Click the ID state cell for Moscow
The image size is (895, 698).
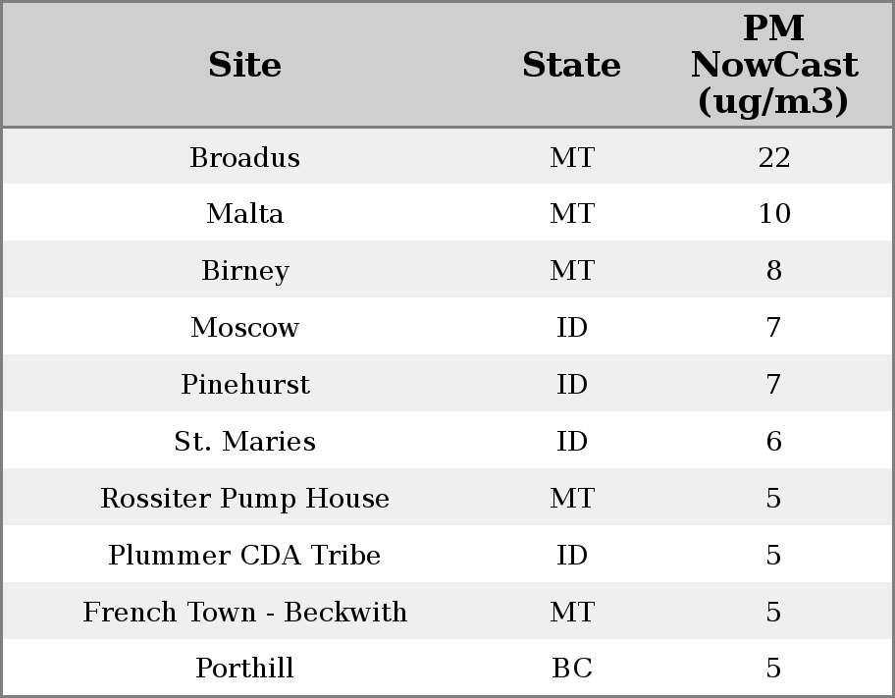coord(571,328)
